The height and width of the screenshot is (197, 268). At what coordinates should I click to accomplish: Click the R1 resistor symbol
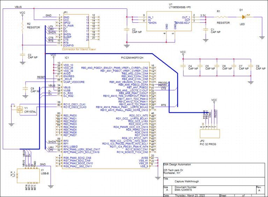tap(223, 16)
